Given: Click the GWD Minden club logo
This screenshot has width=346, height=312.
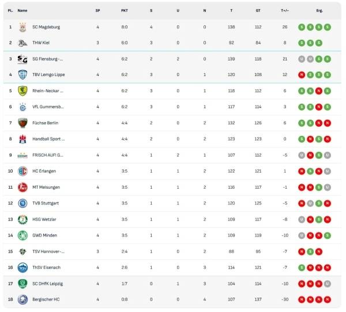Looking at the screenshot, I should pos(22,235).
